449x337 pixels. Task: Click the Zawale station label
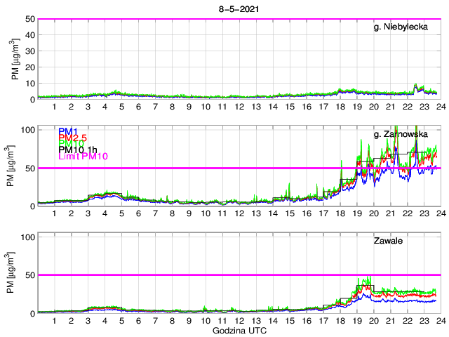coord(387,241)
